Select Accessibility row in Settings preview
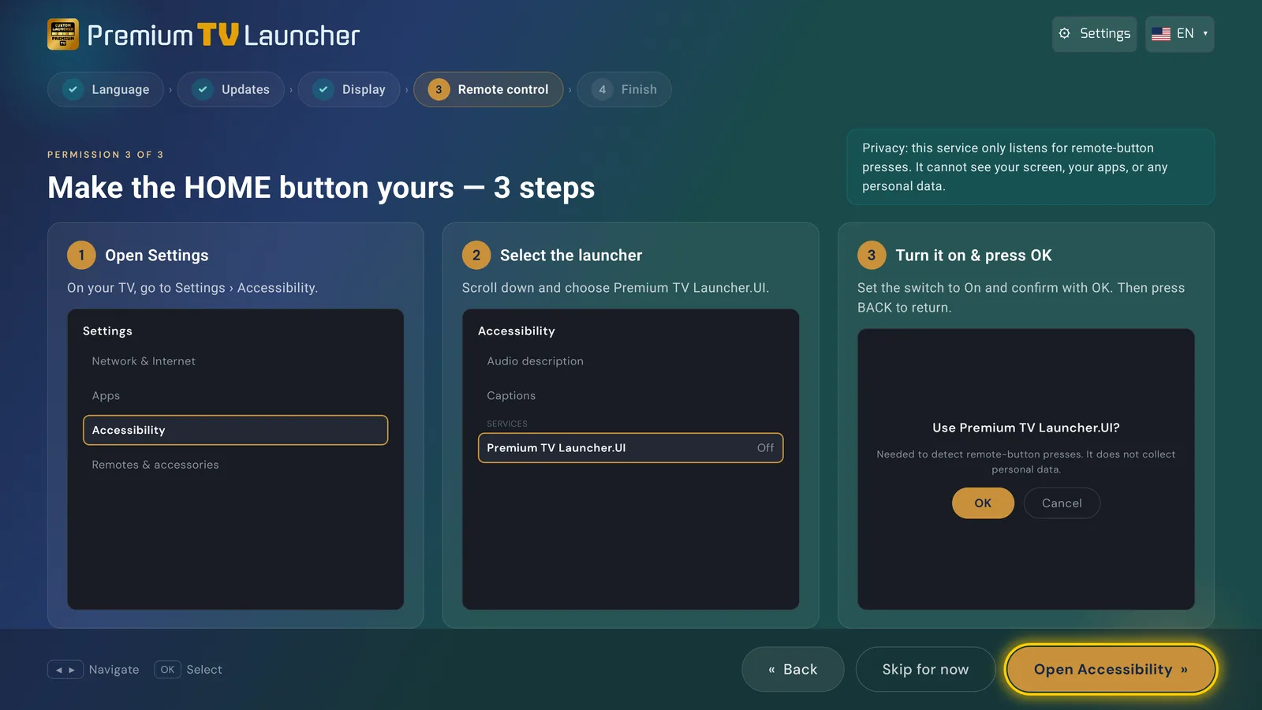1262x710 pixels. click(235, 430)
